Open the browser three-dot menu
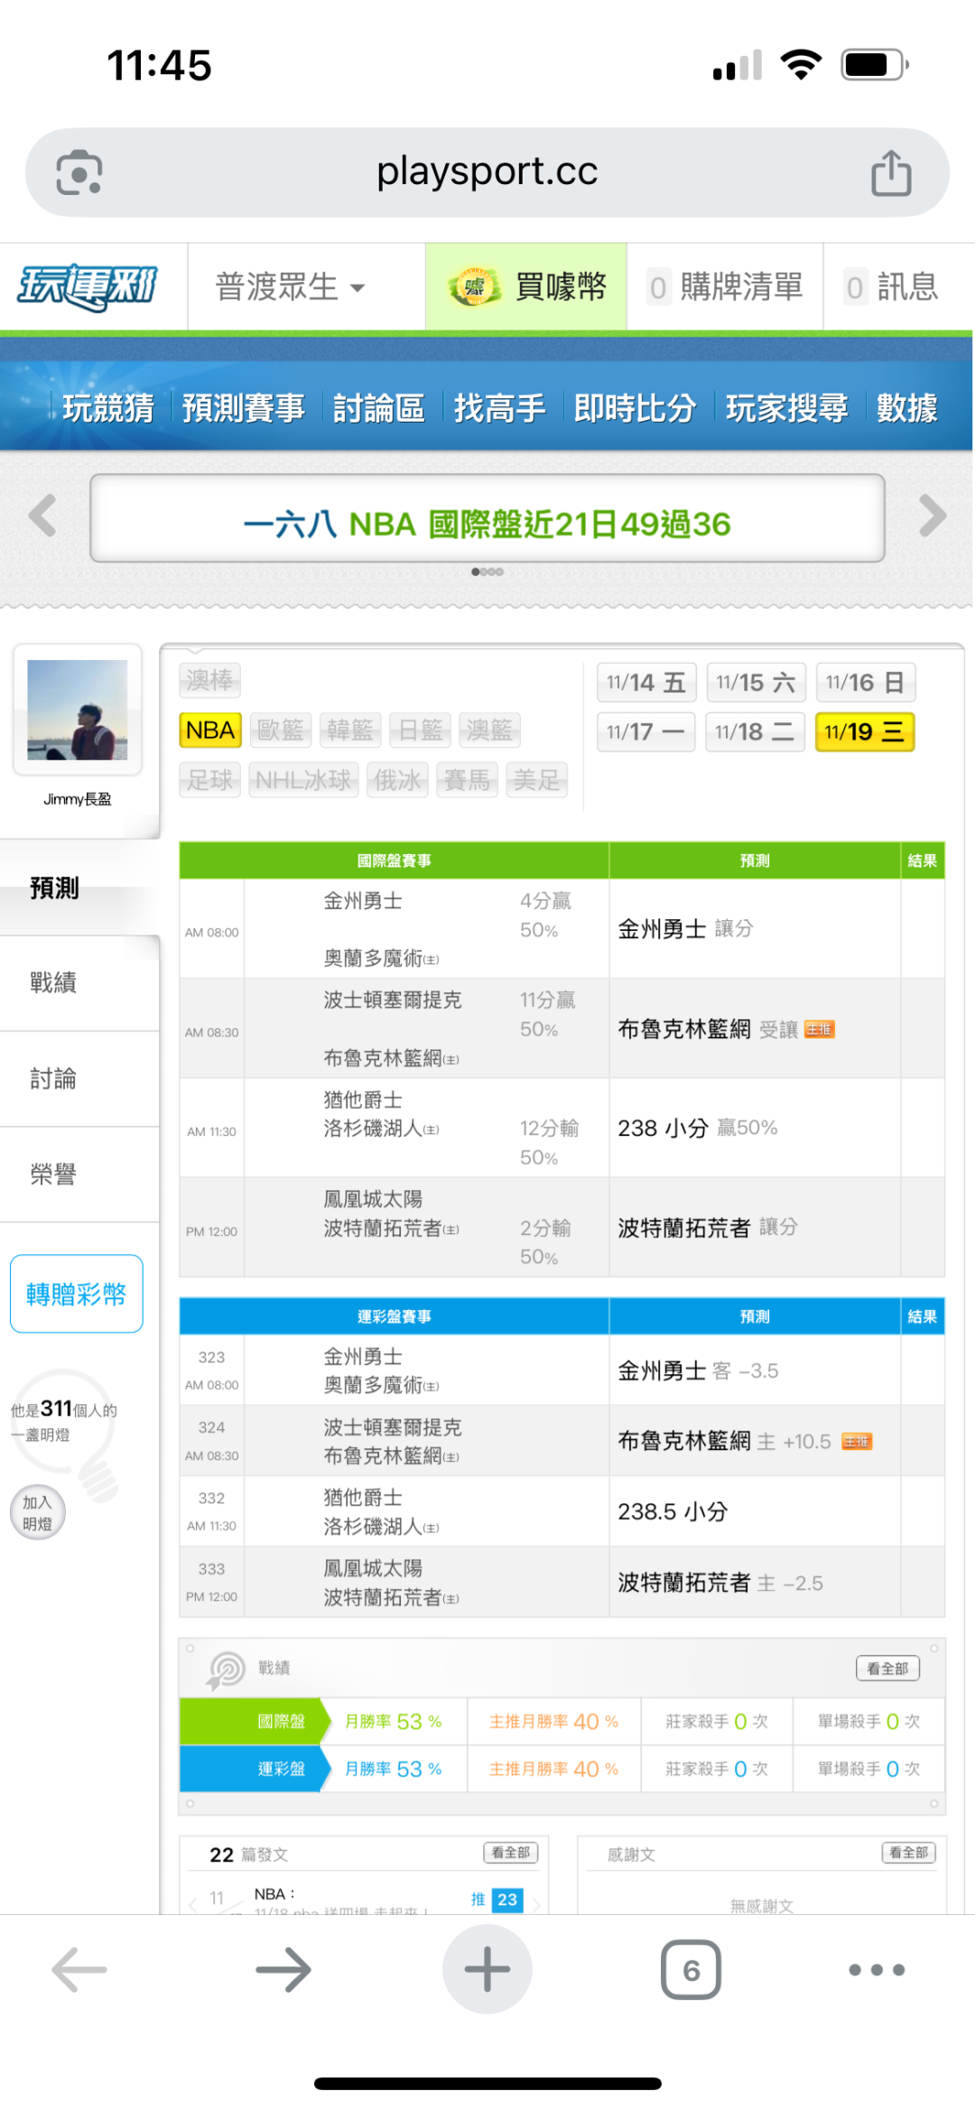 point(876,1968)
